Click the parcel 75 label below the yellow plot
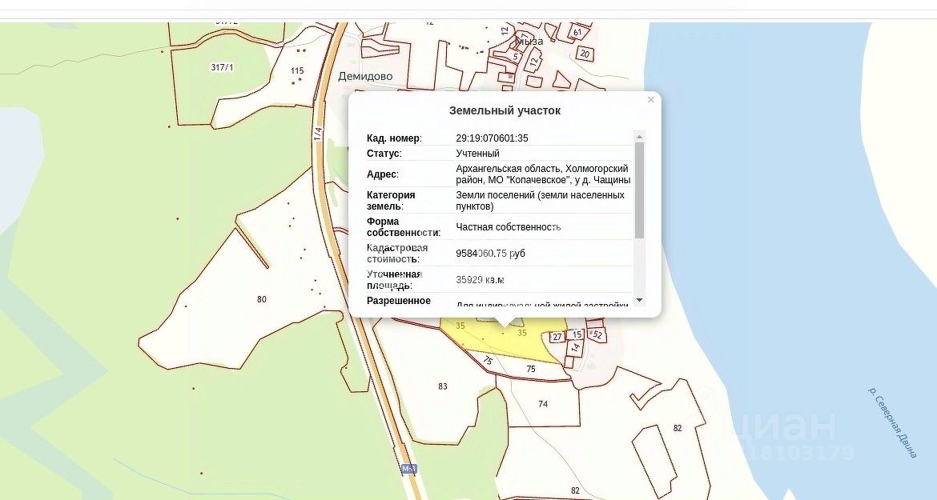Image resolution: width=937 pixels, height=500 pixels. 531,370
